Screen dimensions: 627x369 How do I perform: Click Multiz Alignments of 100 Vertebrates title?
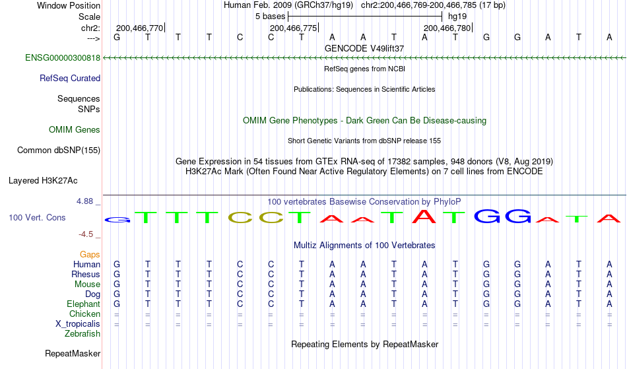pyautogui.click(x=364, y=245)
